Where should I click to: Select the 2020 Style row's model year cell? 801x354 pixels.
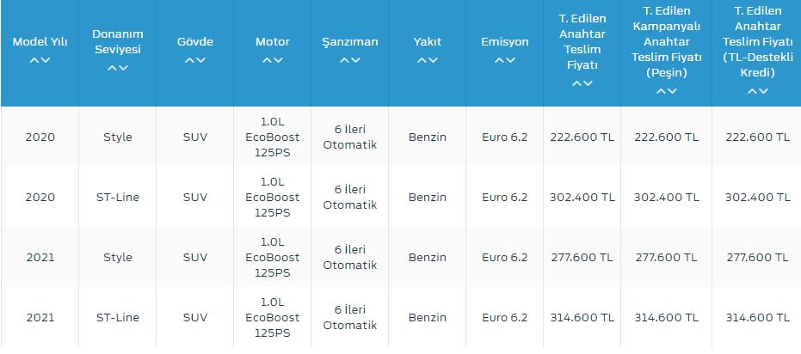pos(40,137)
